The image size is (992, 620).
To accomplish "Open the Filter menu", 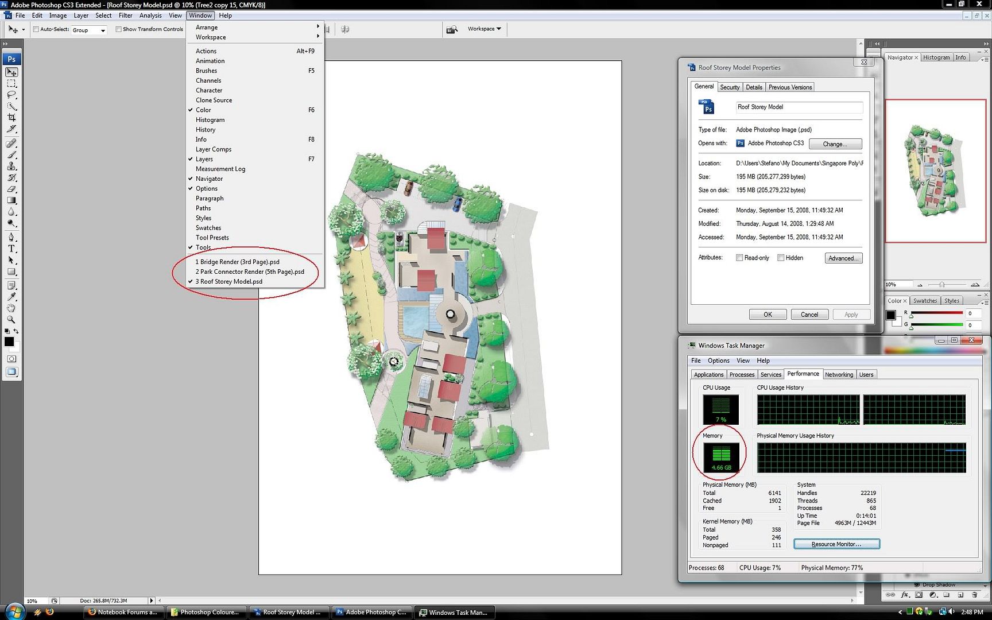I will coord(125,15).
